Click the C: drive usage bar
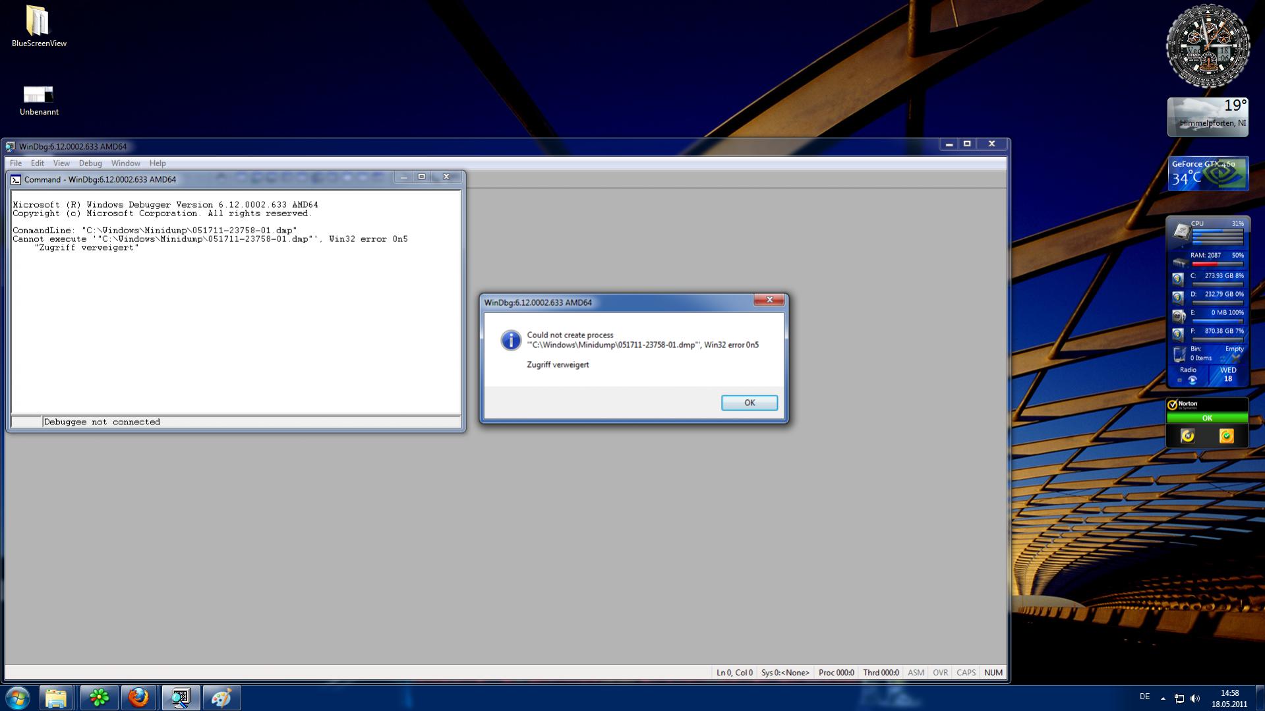1265x711 pixels. [x=1217, y=285]
